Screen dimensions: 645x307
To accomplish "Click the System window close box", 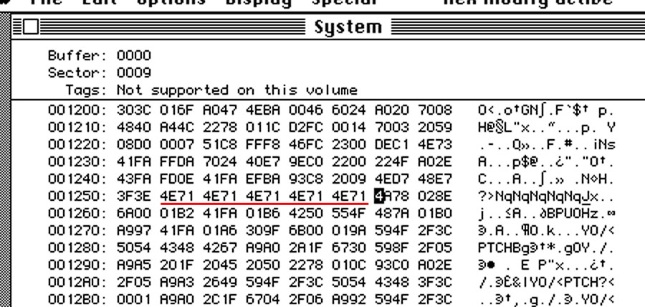I will [30, 27].
